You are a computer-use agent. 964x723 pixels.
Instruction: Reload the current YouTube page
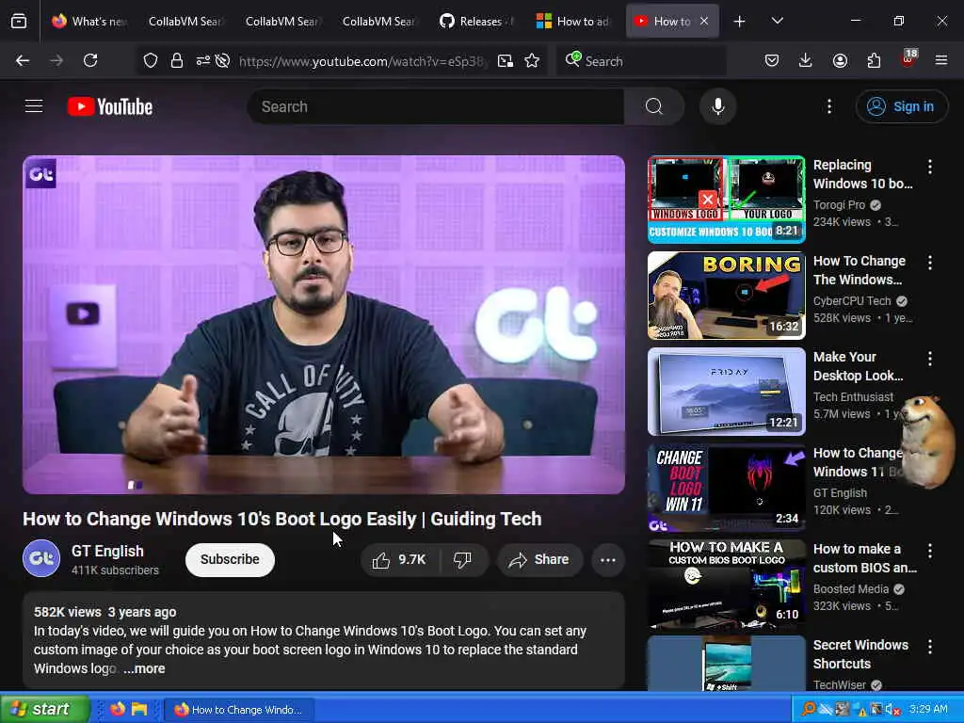point(90,60)
